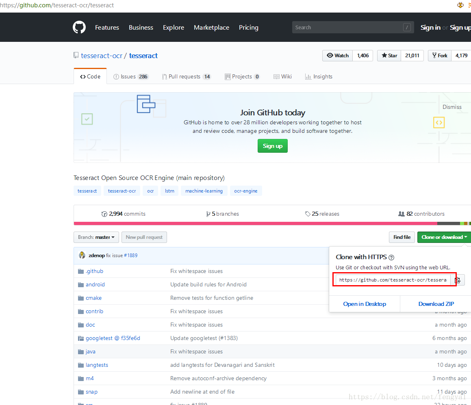471x405 pixels.
Task: Open the 25 releases link
Action: [322, 214]
